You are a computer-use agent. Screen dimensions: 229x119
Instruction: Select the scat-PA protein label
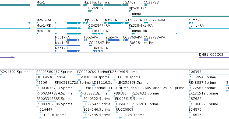(x=112, y=37)
